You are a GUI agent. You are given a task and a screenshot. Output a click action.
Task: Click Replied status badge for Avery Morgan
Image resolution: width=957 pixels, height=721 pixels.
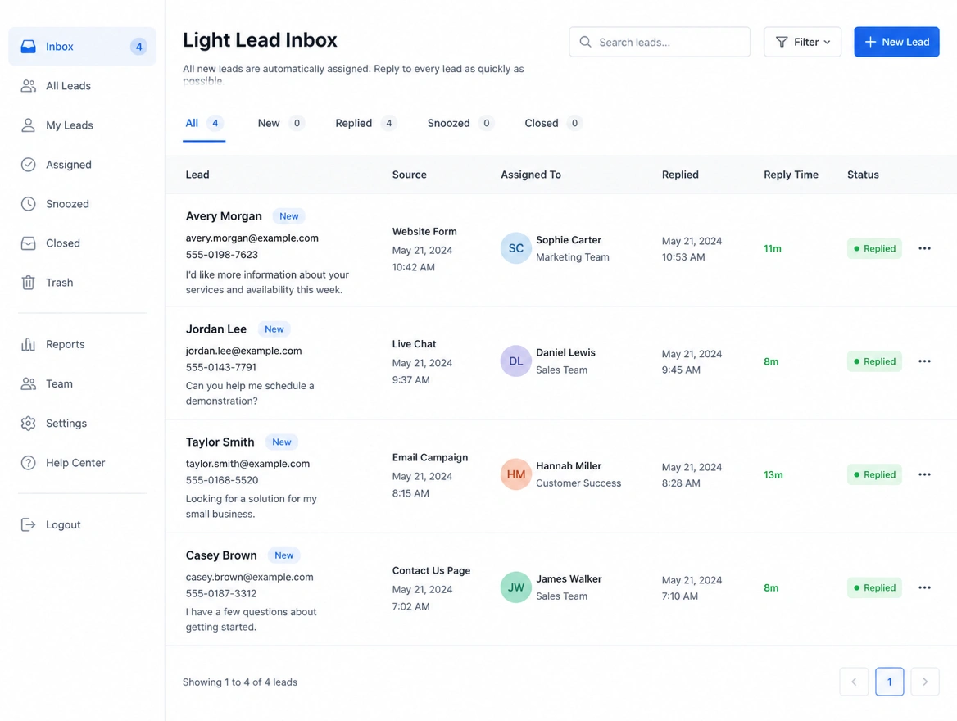point(874,248)
